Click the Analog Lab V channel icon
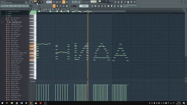The height and width of the screenshot is (105, 187). [x=62, y=9]
